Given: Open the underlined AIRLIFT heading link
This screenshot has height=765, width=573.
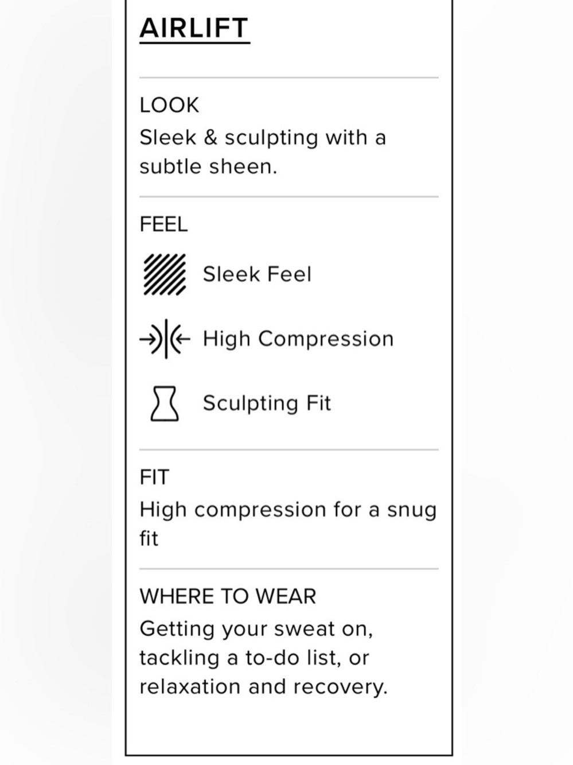Looking at the screenshot, I should tap(194, 29).
